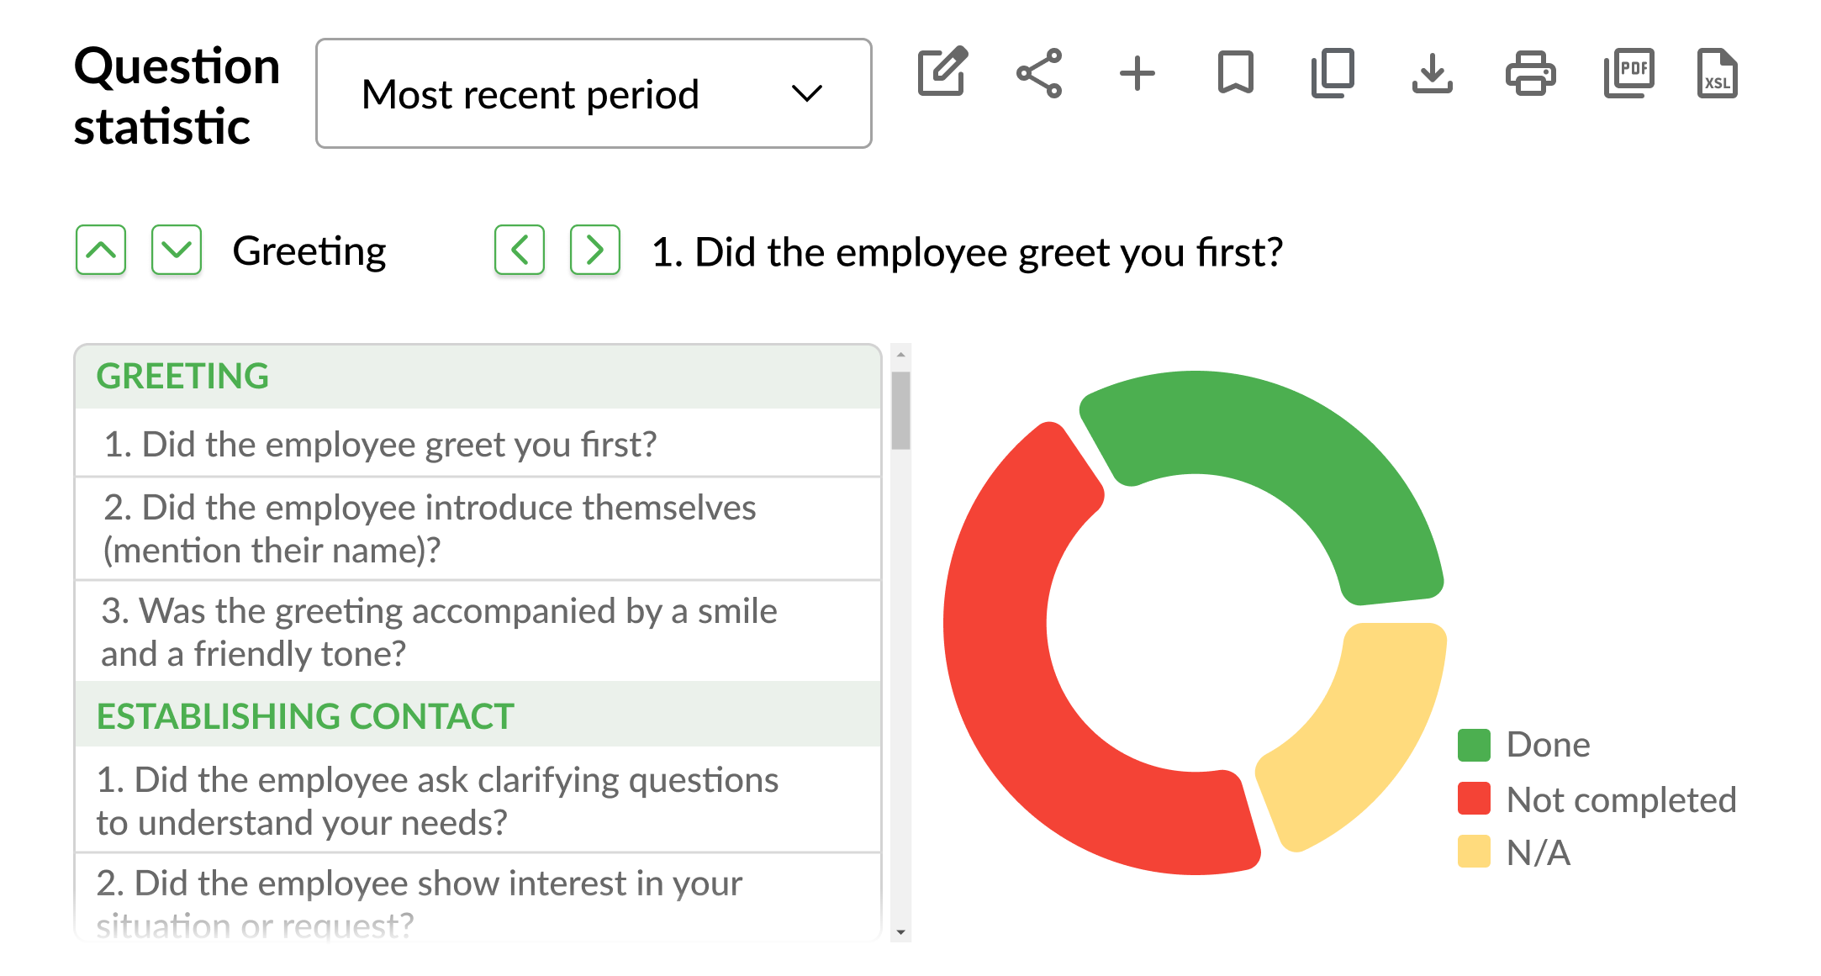Click the share icon

click(x=1039, y=73)
